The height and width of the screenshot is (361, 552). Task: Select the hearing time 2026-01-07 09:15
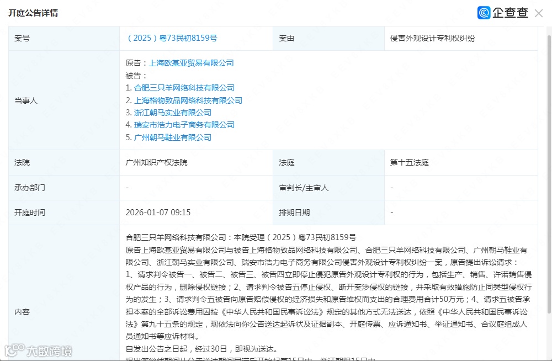(158, 213)
